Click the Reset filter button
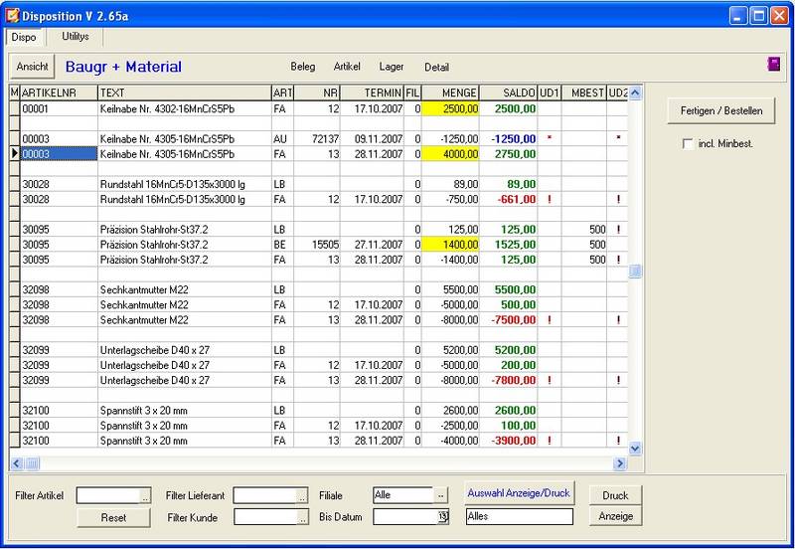The width and height of the screenshot is (795, 549). pyautogui.click(x=113, y=517)
